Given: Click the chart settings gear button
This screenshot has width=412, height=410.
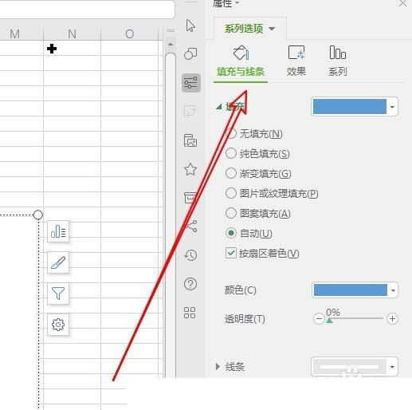Looking at the screenshot, I should [58, 325].
